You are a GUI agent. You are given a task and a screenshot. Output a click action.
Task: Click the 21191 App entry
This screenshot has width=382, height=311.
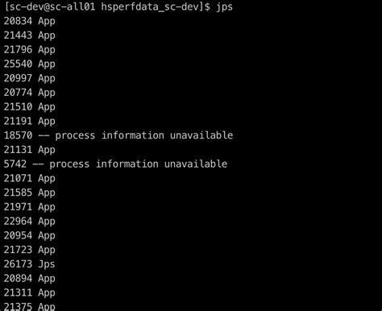30,121
